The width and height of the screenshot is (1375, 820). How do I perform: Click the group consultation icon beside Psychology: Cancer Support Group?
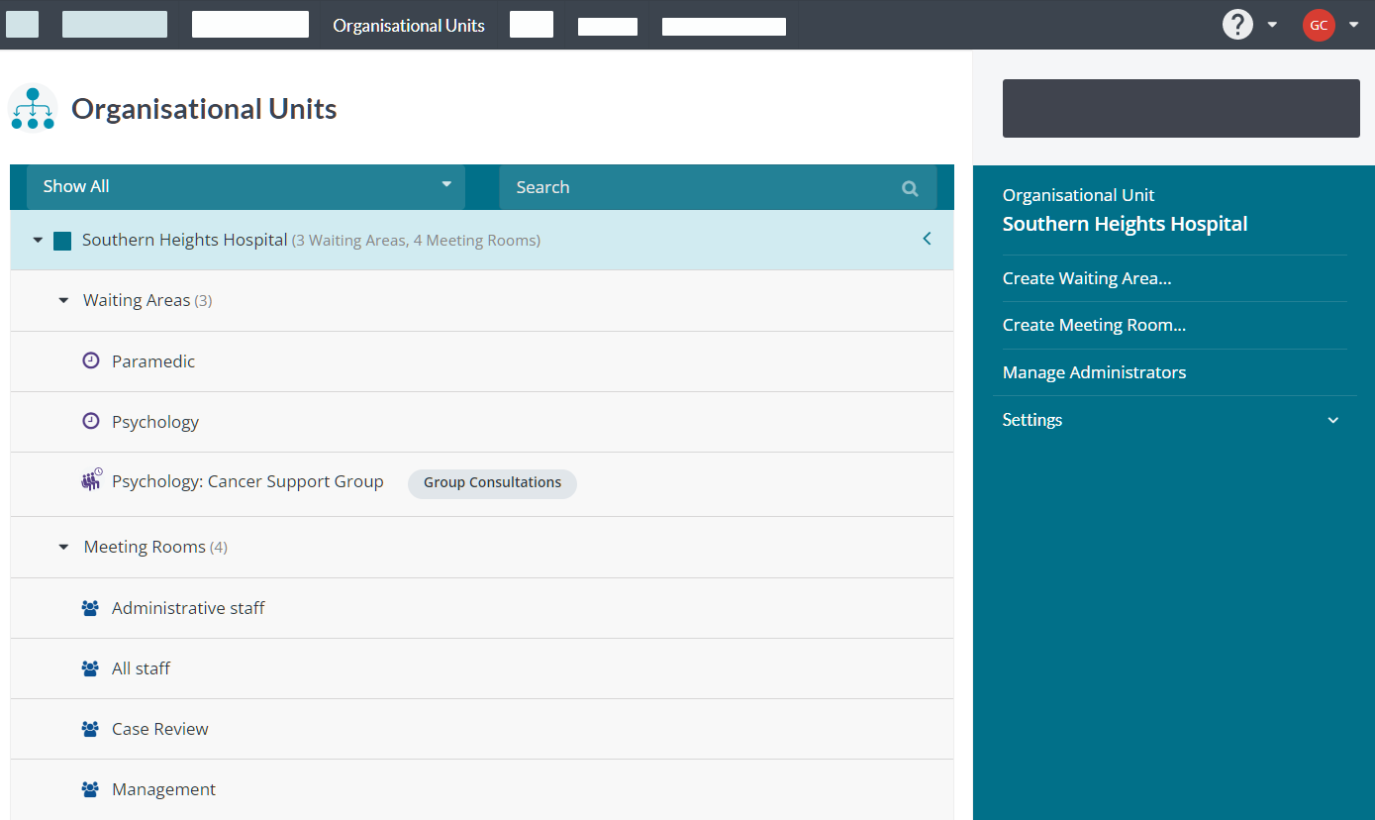(x=91, y=480)
